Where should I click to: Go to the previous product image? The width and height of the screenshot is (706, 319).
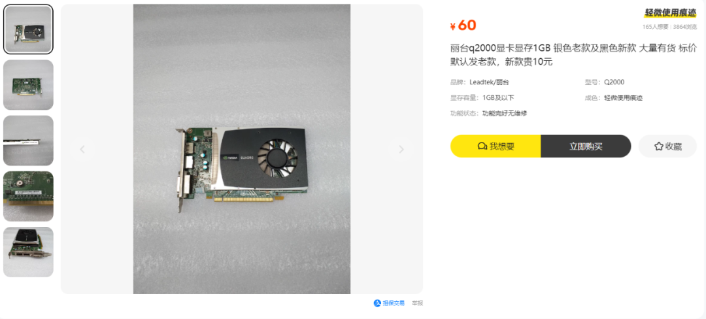tap(82, 150)
